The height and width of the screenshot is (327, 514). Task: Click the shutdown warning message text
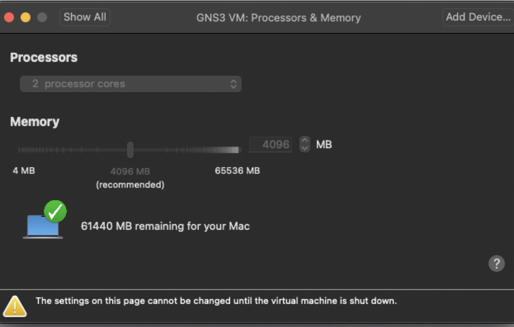(x=216, y=301)
